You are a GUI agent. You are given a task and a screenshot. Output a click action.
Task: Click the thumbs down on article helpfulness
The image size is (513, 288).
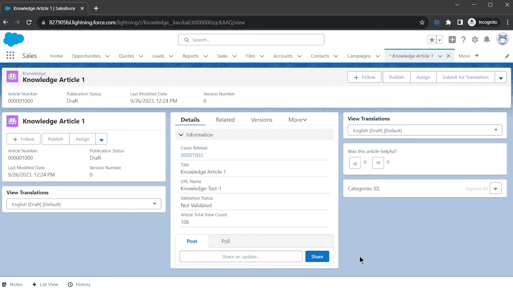[378, 163]
